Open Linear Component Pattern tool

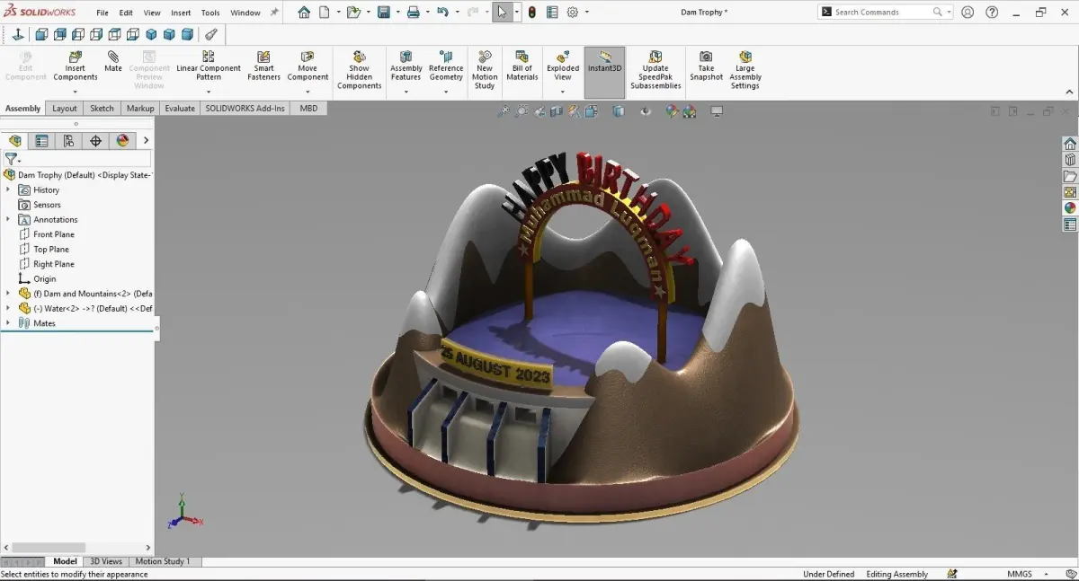coord(209,57)
